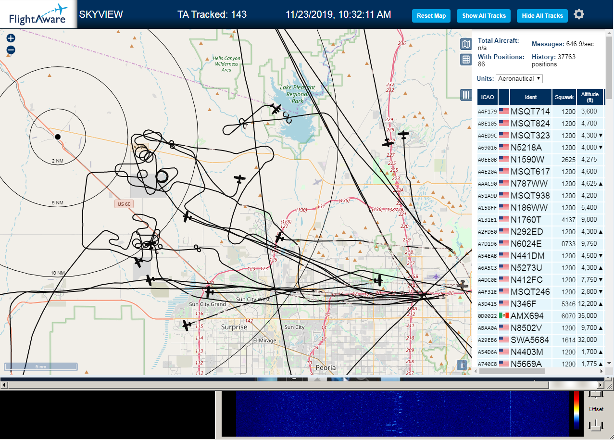The image size is (614, 440).
Task: Select the N412FC aircraft row
Action: pyautogui.click(x=540, y=280)
